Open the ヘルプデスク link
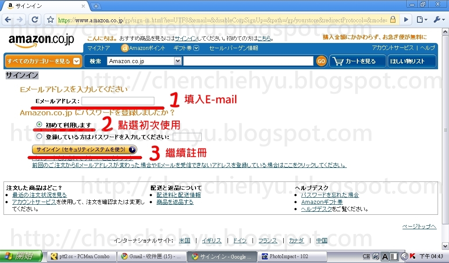This screenshot has height=263, width=449. coord(317,209)
